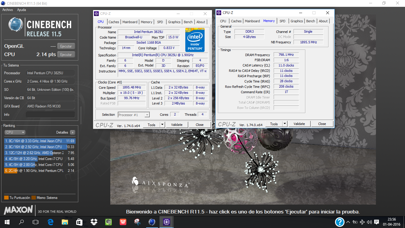The height and width of the screenshot is (228, 405).
Task: Launch Microsoft Edge from taskbar
Action: pos(50,222)
